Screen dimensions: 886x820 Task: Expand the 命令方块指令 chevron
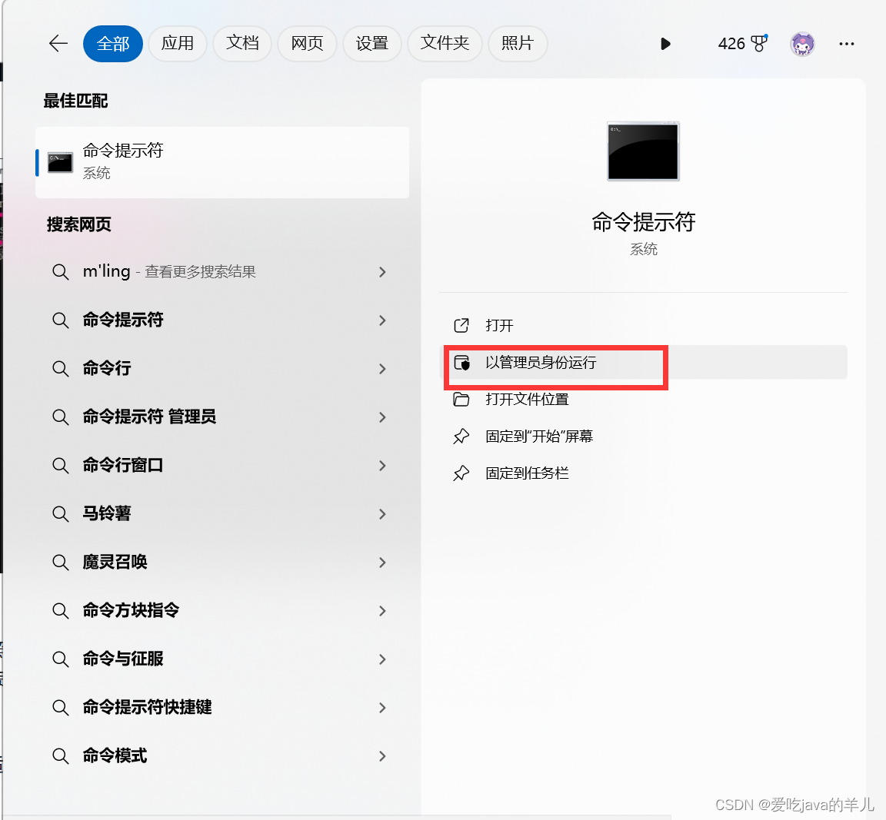(x=382, y=610)
